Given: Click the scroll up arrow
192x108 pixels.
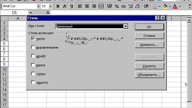Looking at the screenshot, I should (189, 20).
